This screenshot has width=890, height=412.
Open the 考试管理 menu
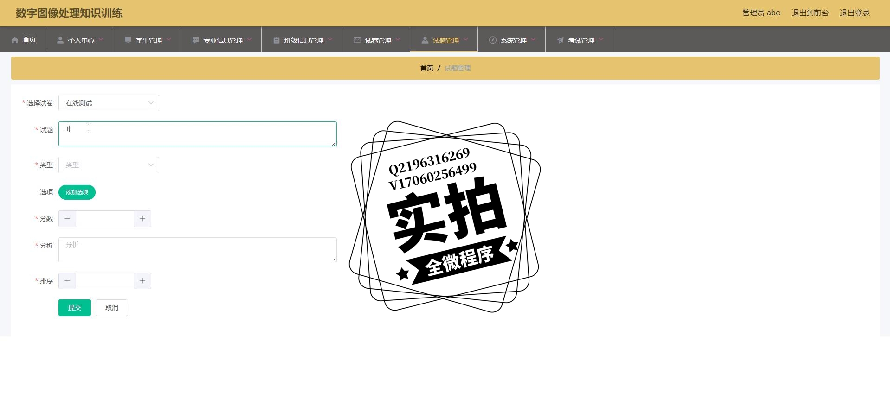click(x=580, y=39)
